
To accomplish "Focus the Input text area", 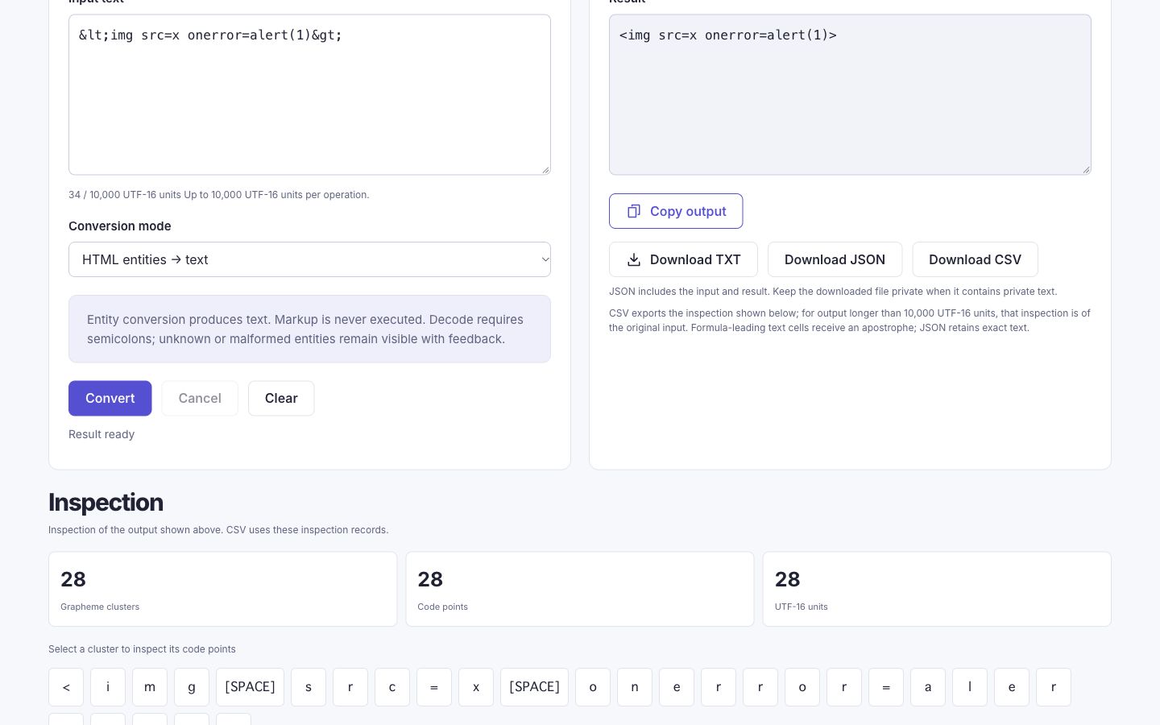I will click(x=309, y=94).
